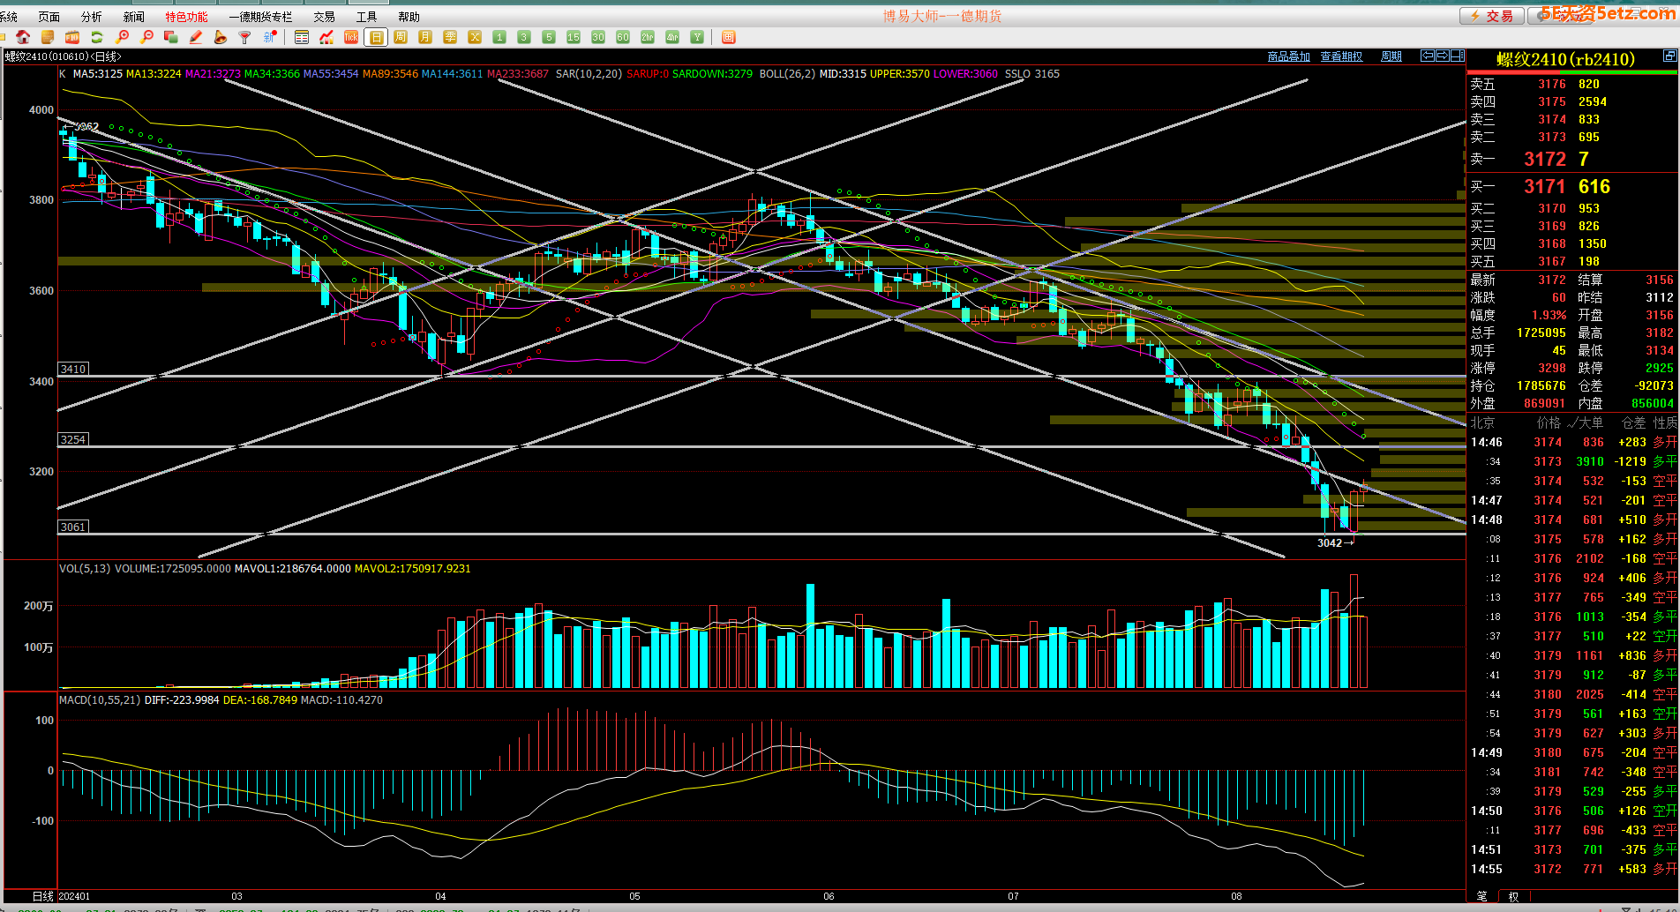Click the 交易 trade button
Image resolution: width=1680 pixels, height=912 pixels.
(1490, 16)
